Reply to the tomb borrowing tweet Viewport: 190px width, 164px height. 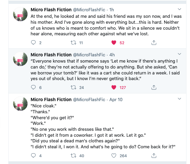(x=34, y=87)
